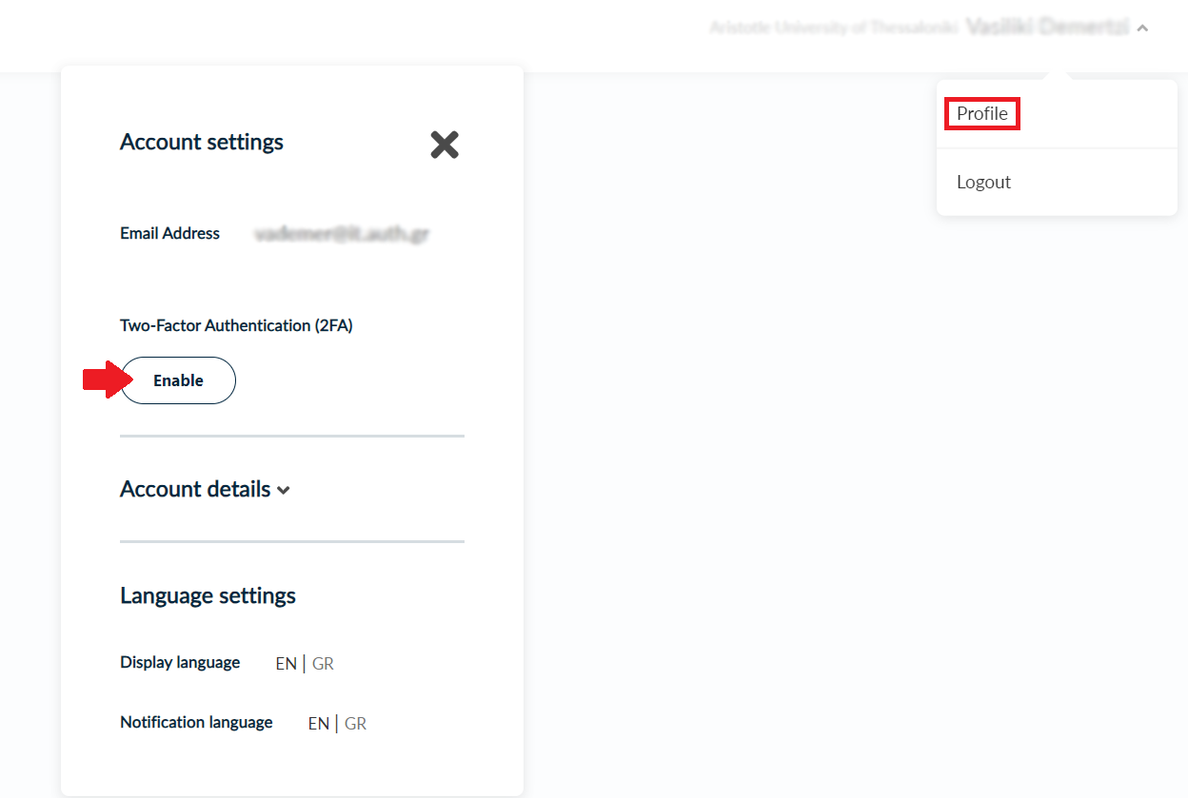The width and height of the screenshot is (1188, 798).
Task: Close the Account settings panel
Action: tap(445, 145)
